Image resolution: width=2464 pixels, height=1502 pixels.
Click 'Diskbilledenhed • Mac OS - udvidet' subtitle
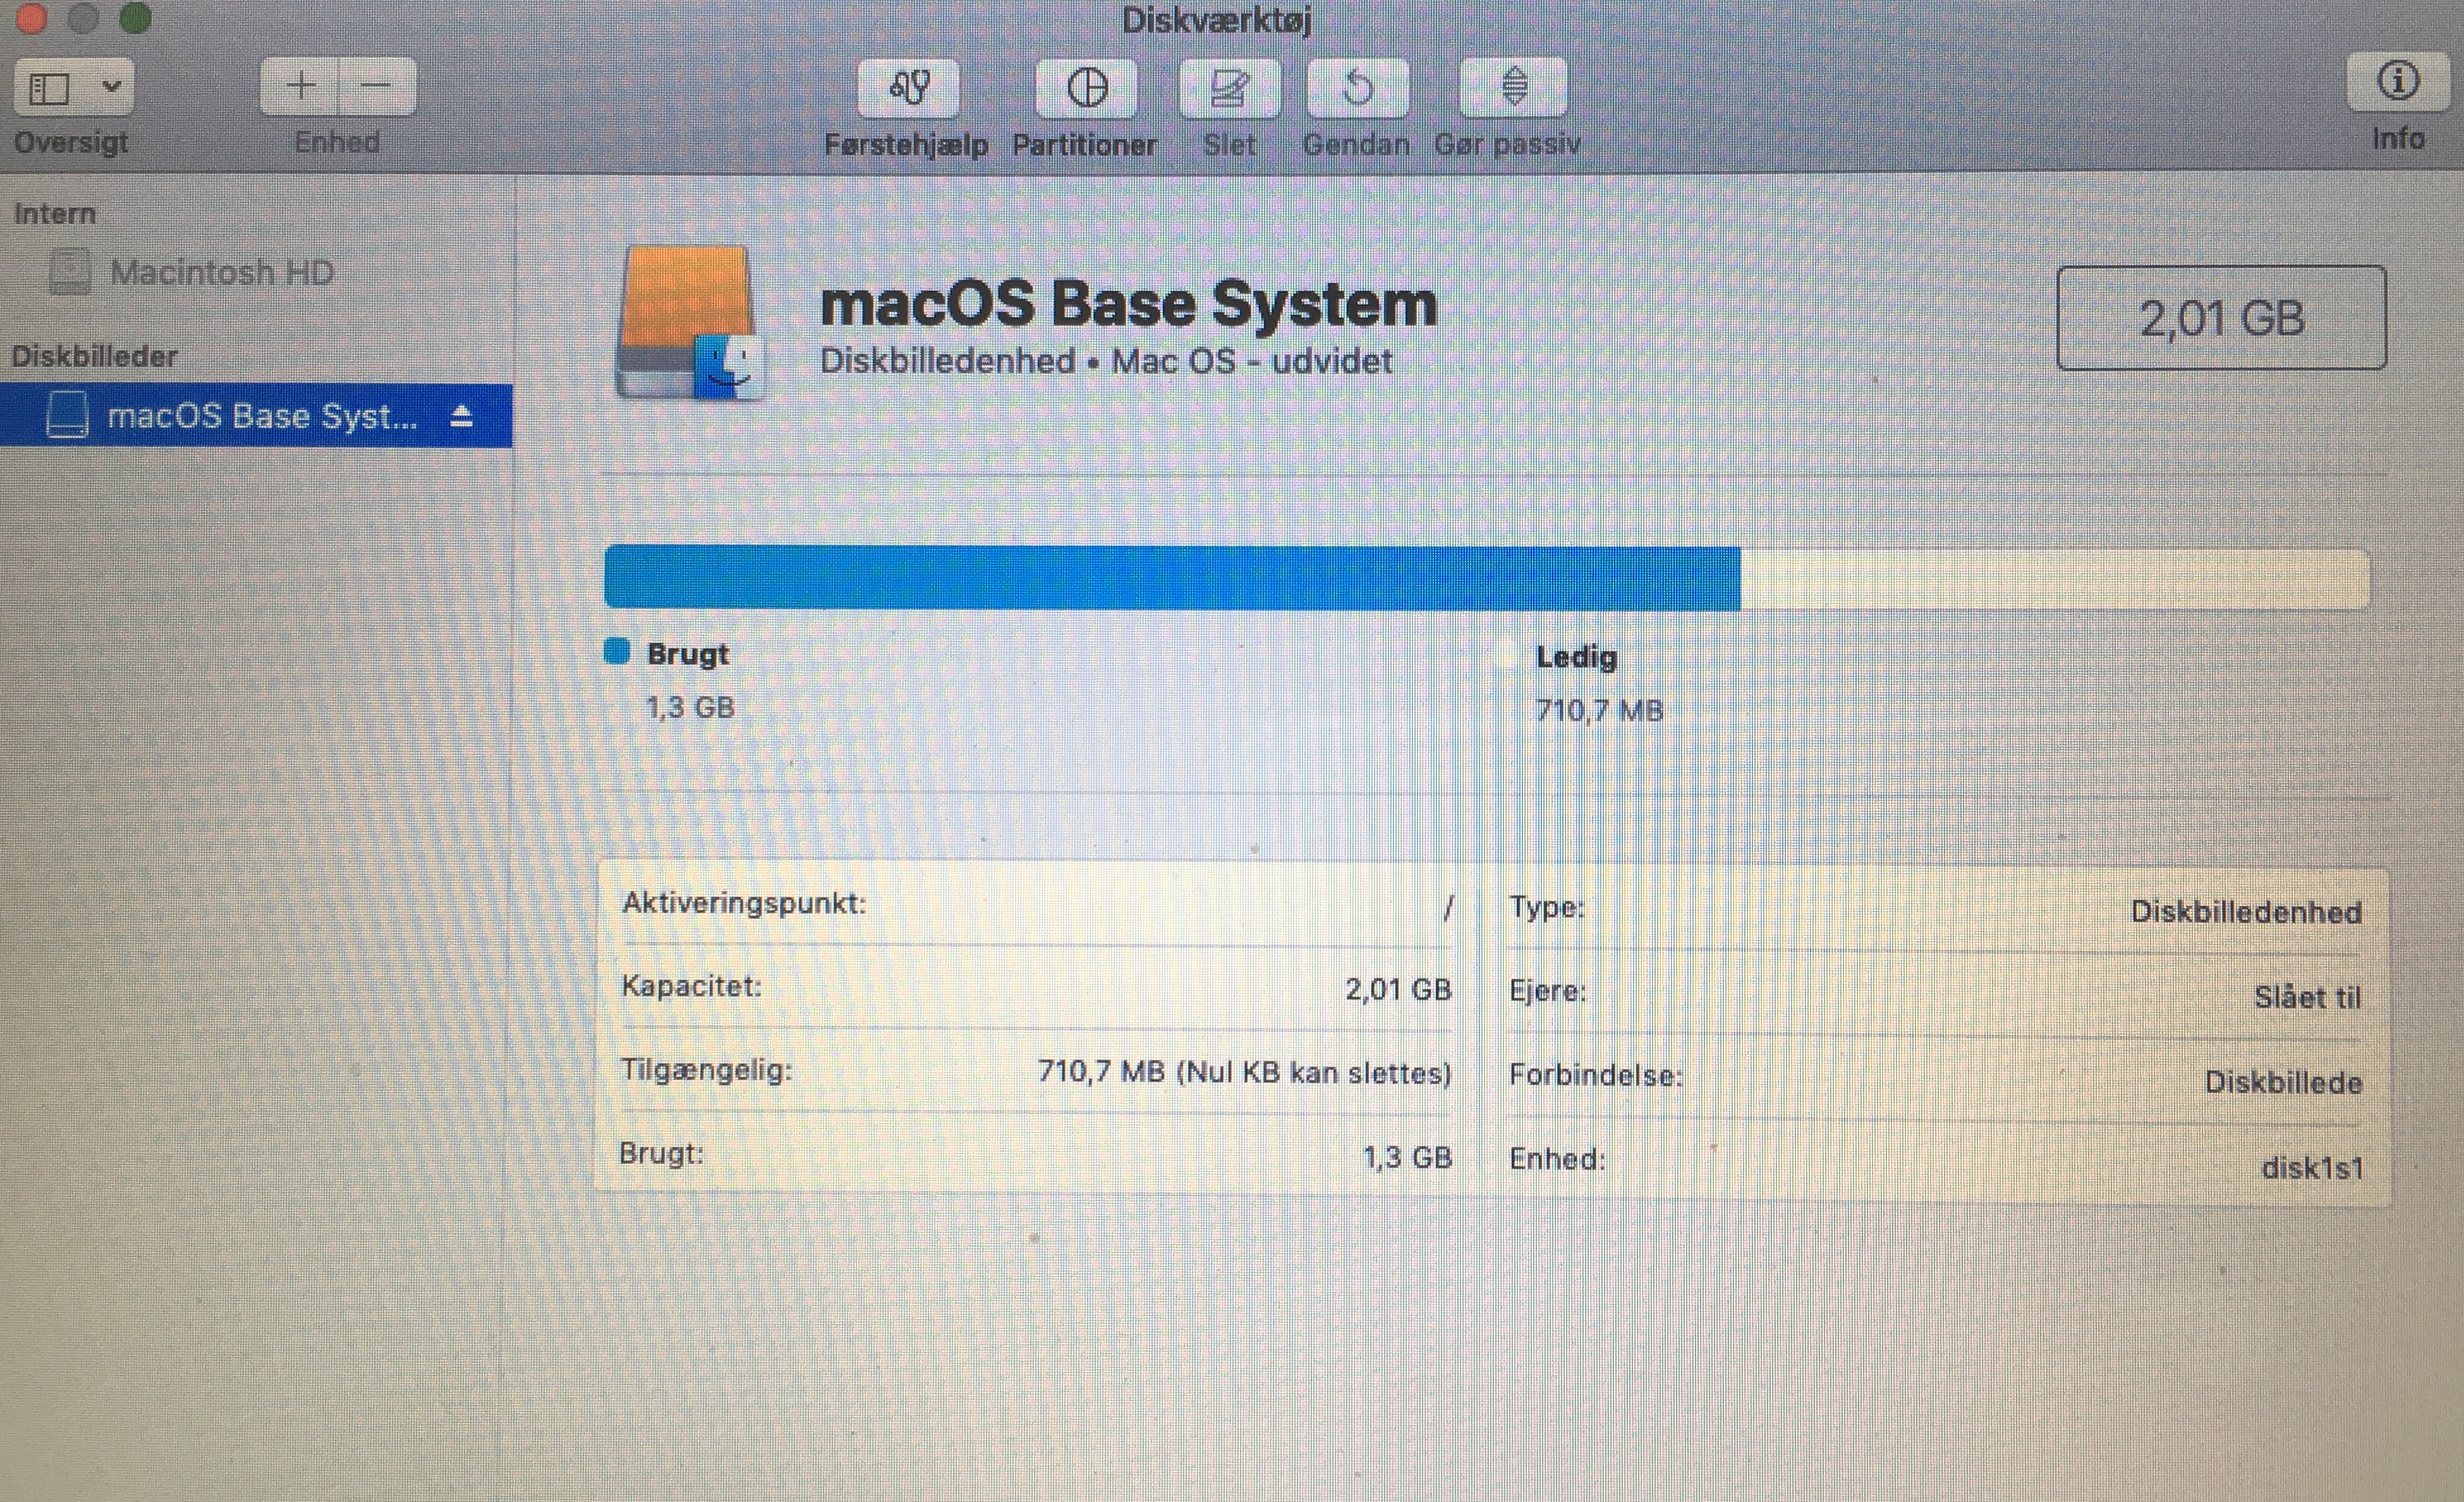pyautogui.click(x=1105, y=361)
